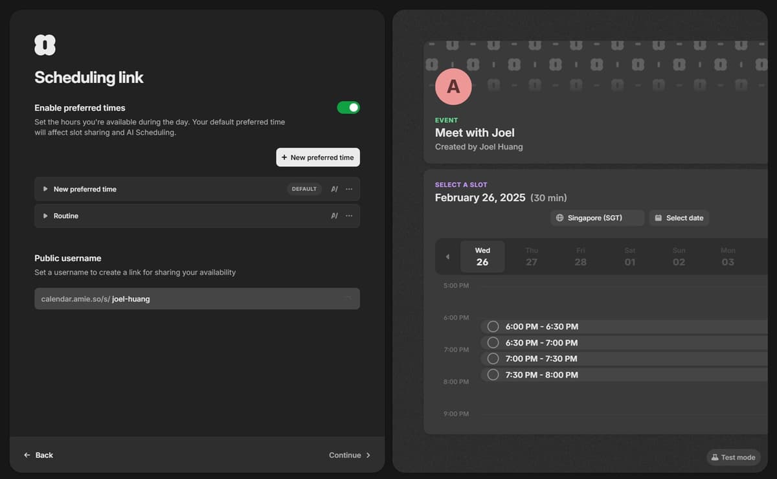Open more options for 'New preferred time'

click(349, 189)
